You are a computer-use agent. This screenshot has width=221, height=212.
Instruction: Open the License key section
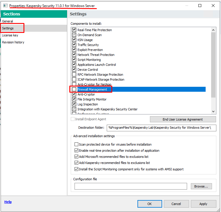(x=10, y=35)
